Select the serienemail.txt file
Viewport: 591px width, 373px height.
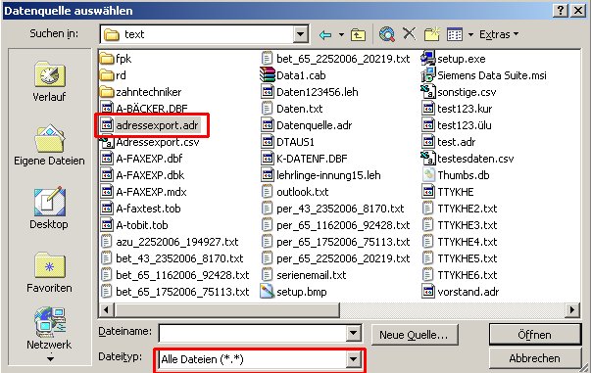303,275
